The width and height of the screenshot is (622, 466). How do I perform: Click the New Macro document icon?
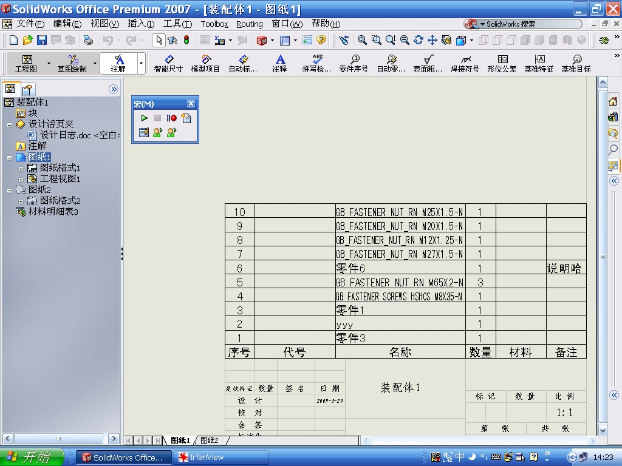point(186,118)
